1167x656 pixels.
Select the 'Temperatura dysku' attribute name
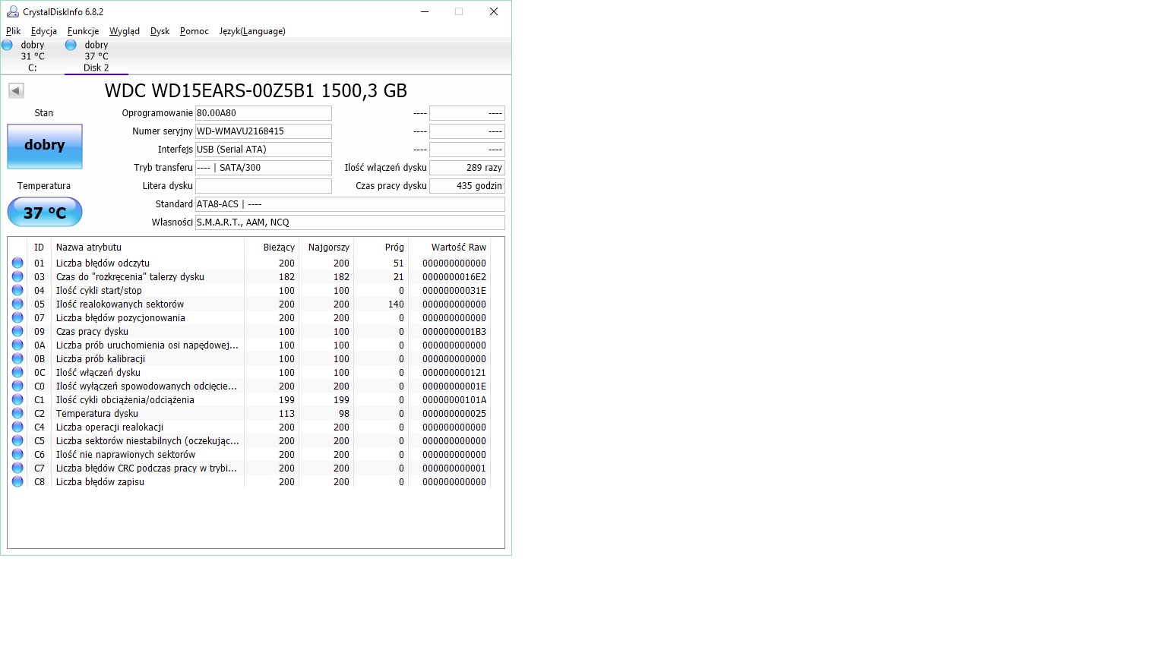click(97, 414)
